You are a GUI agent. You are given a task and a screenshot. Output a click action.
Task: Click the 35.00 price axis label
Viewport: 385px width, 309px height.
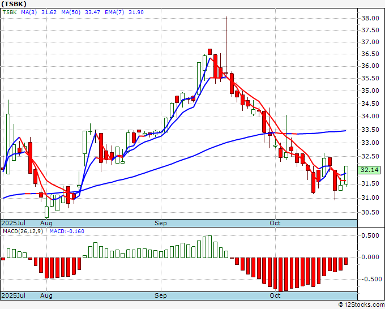click(370, 91)
